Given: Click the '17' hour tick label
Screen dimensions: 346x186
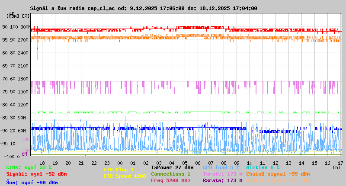Looking at the screenshot, I should tap(340, 163).
